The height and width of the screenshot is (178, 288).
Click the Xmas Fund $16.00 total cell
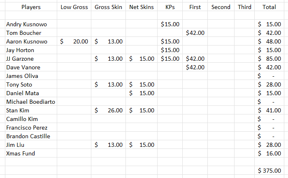pyautogui.click(x=269, y=153)
